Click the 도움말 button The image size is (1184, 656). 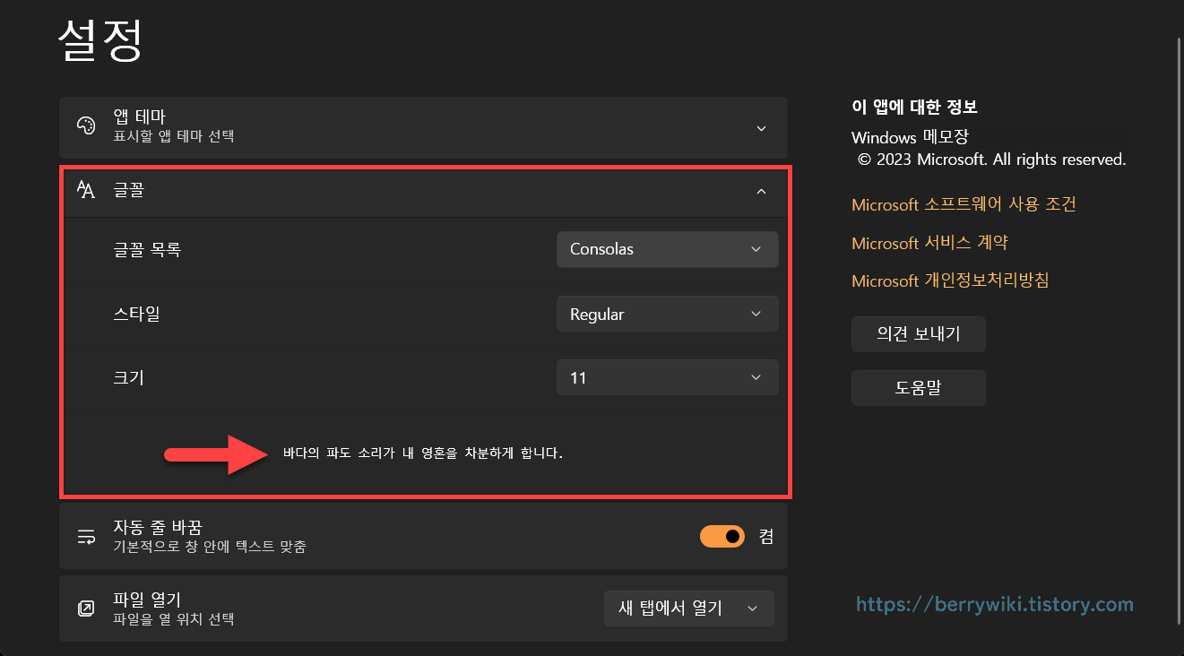coord(918,387)
